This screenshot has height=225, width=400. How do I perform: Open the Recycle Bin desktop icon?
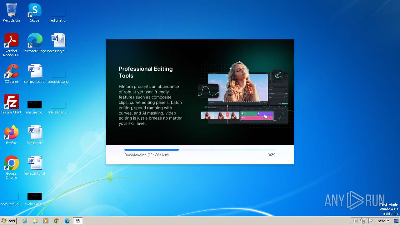pos(11,13)
